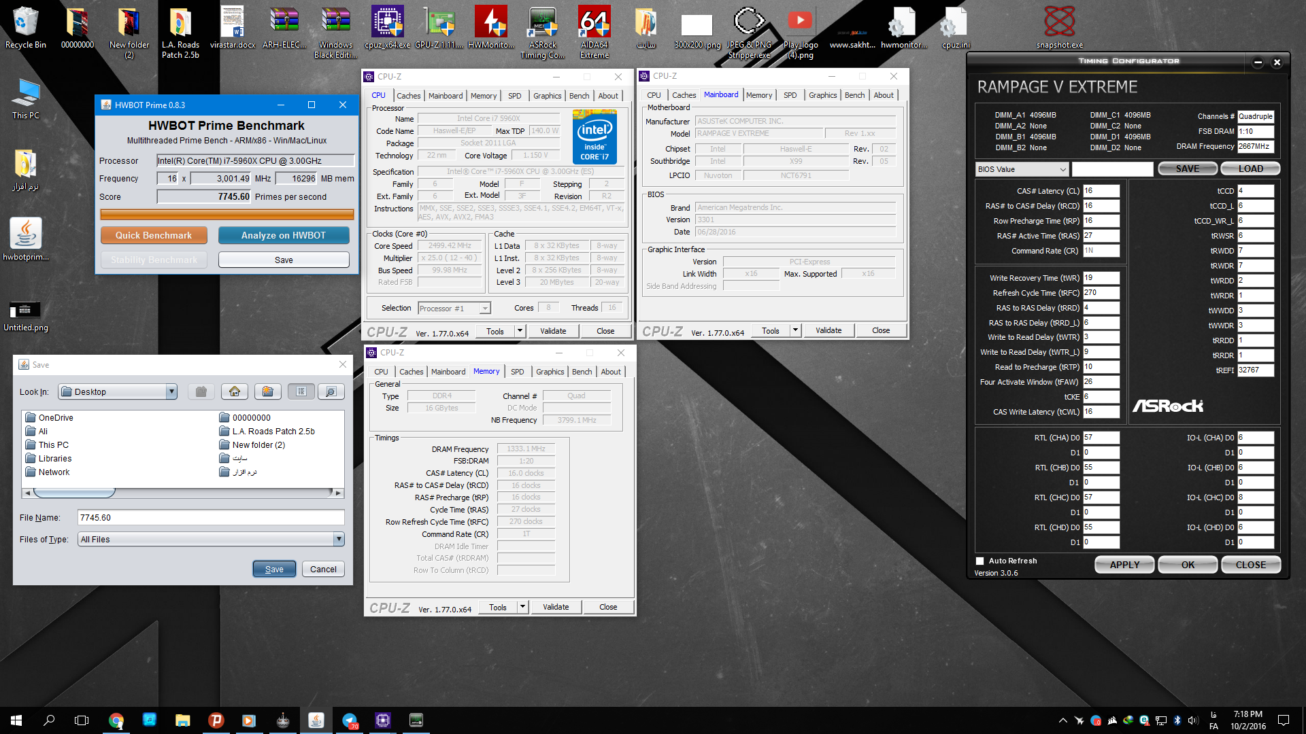Open cpuz_x64.exe desktop icon
Viewport: 1306px width, 734px height.
[x=387, y=27]
